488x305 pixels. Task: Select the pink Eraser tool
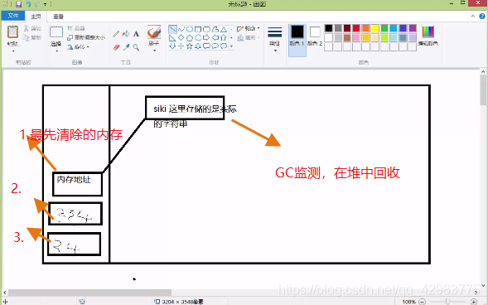click(x=116, y=47)
